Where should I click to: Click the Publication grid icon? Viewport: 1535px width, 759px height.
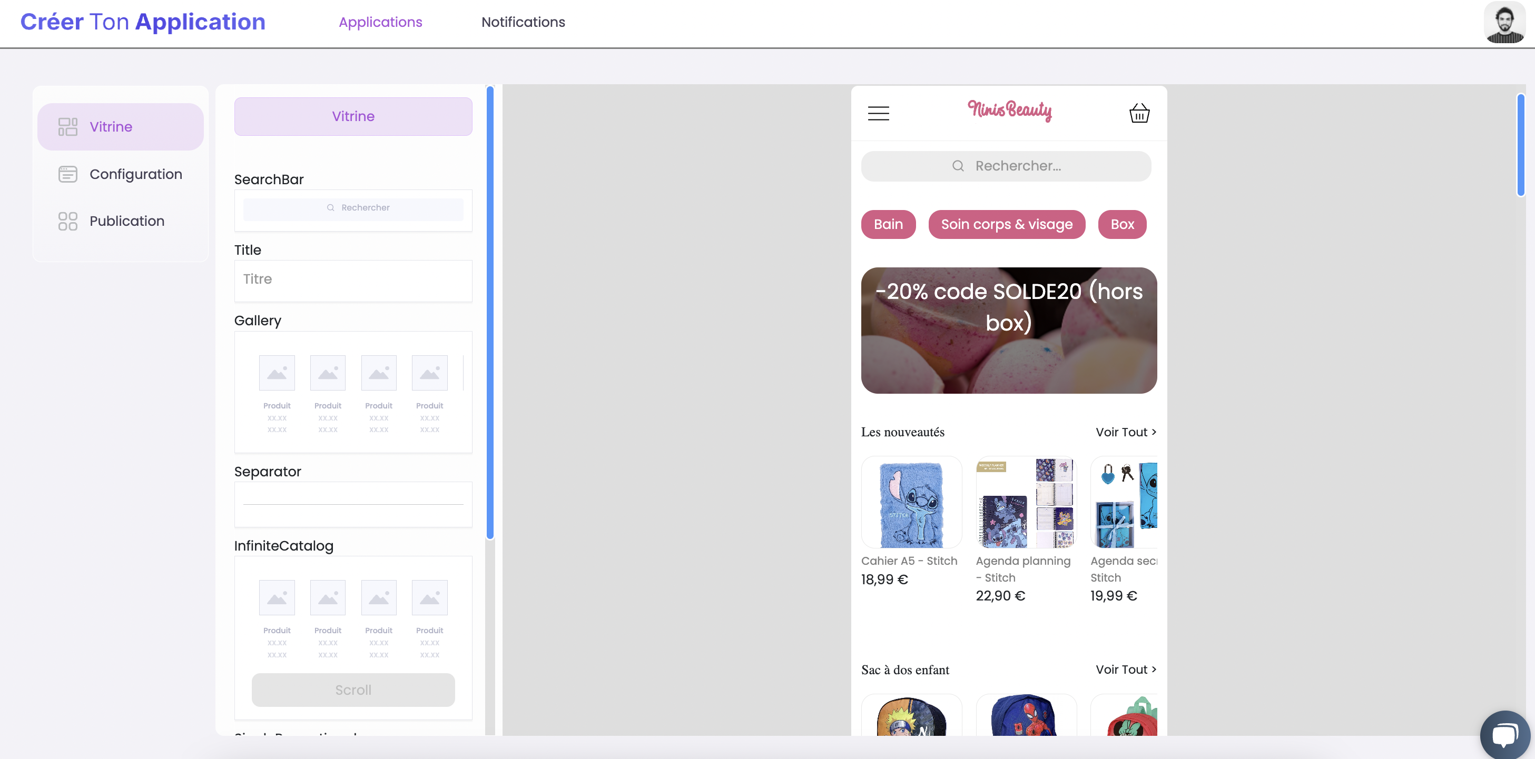(x=68, y=221)
